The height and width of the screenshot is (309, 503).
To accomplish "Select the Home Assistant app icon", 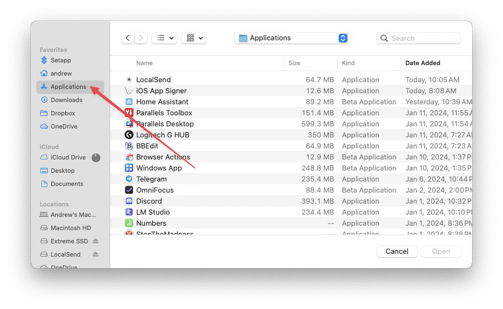I will (x=129, y=102).
